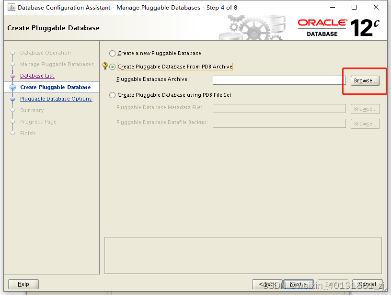The image size is (391, 295).
Task: Click the Summary step indicator icon
Action: [x=13, y=110]
